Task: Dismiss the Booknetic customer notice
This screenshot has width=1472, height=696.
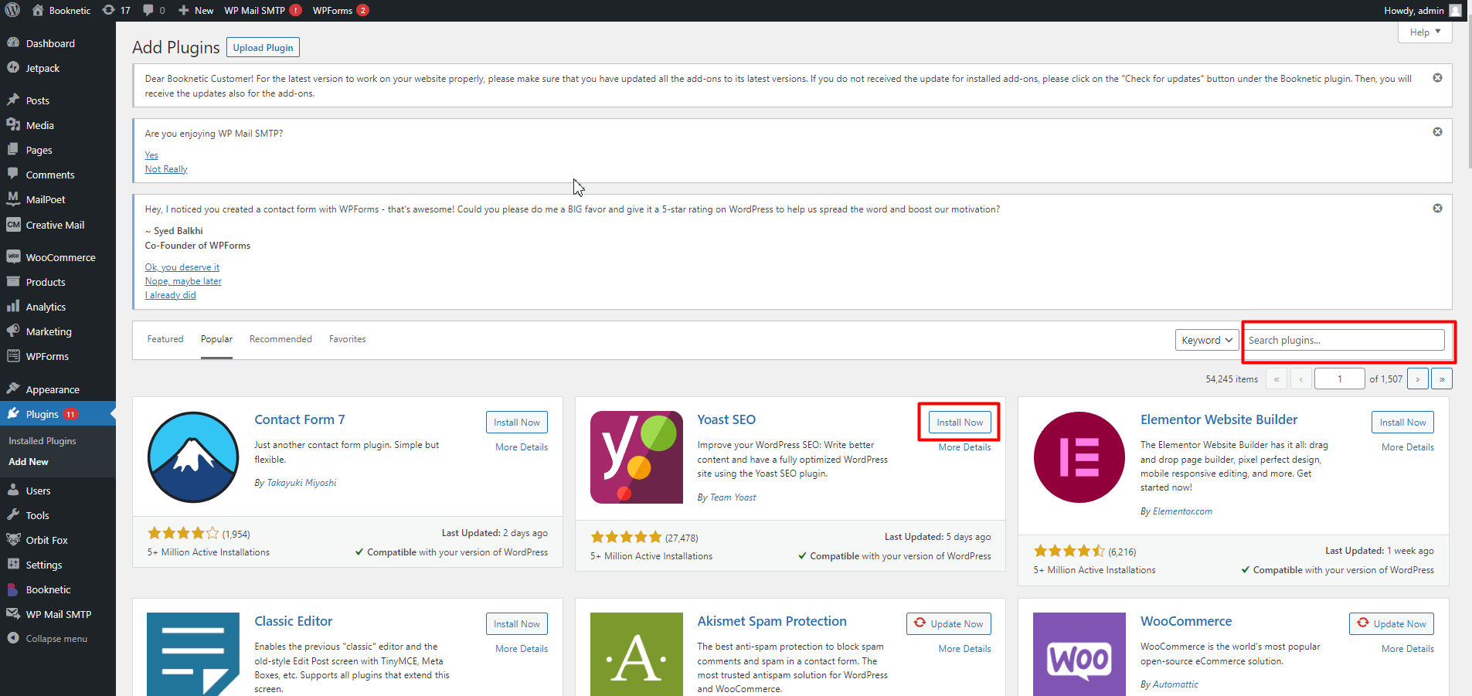Action: click(1437, 78)
